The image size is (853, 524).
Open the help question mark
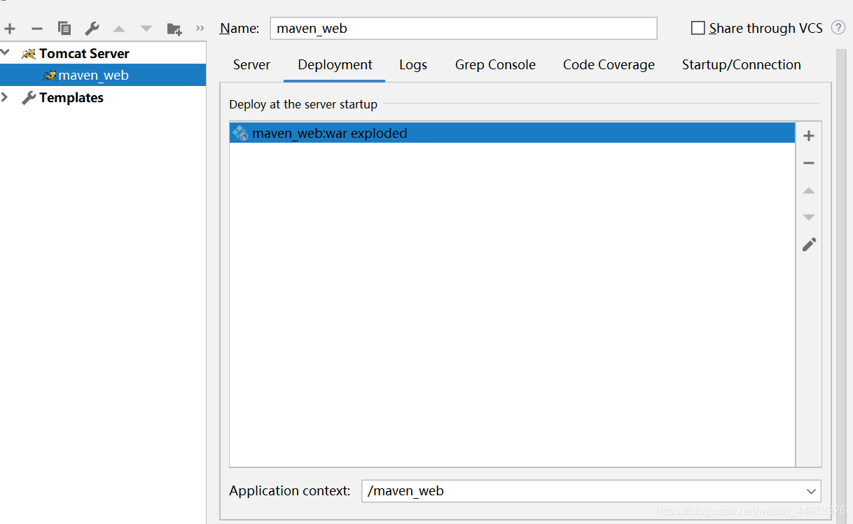(x=838, y=28)
